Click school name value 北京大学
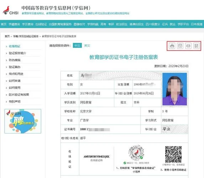The width and height of the screenshot is (204, 178). coord(86,111)
